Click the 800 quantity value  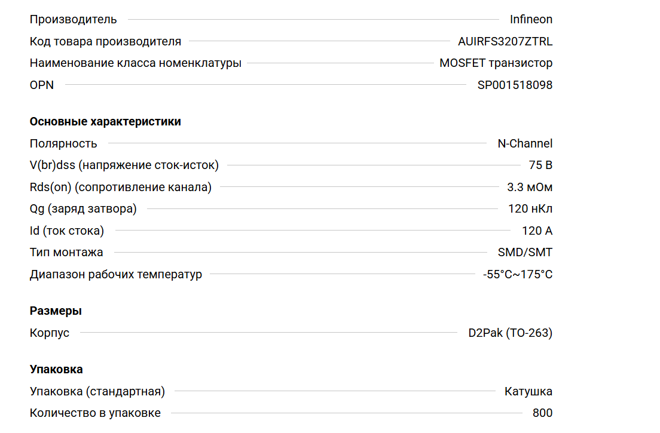[542, 413]
